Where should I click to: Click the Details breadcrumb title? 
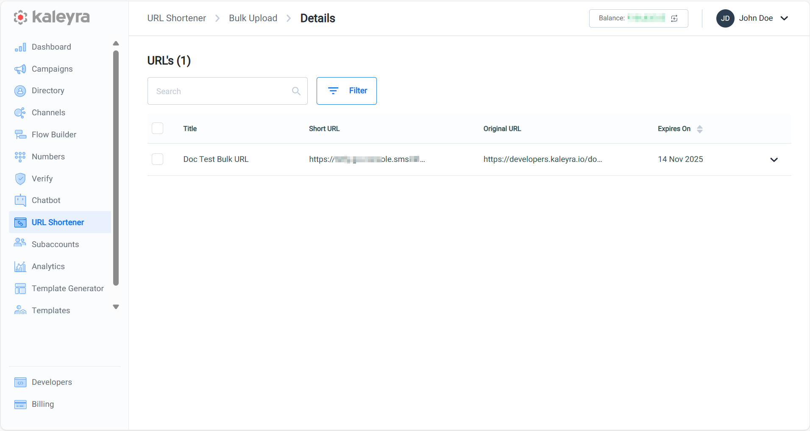tap(317, 18)
